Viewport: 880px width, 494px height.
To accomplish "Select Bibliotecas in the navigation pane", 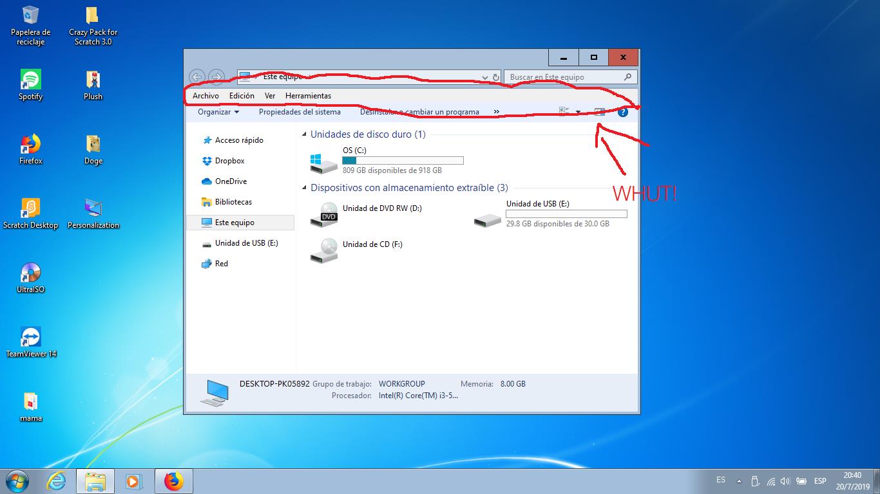I will click(233, 202).
